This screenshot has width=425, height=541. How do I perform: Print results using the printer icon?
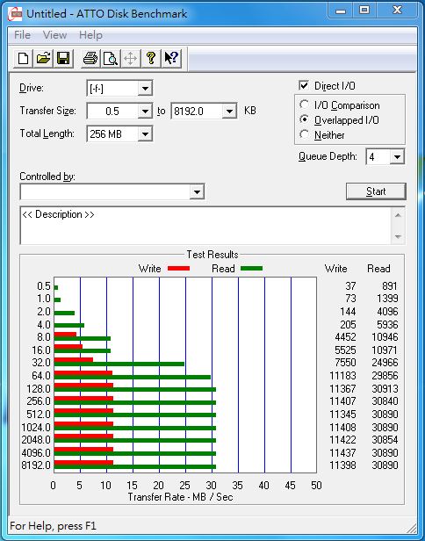pos(90,58)
